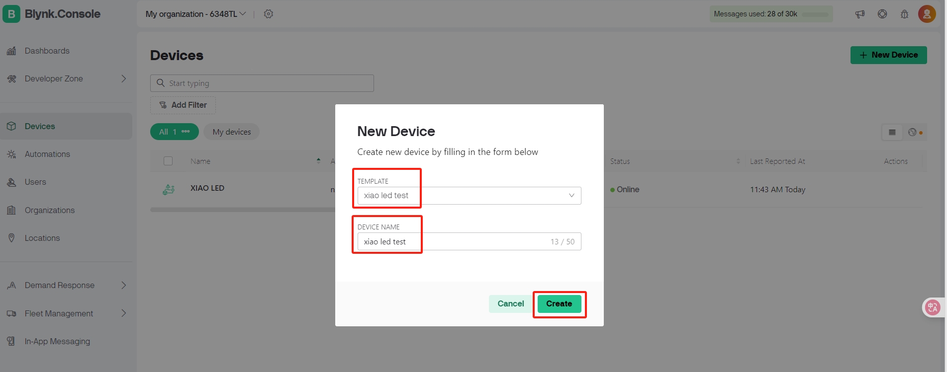This screenshot has width=947, height=372.
Task: Open the help lifebuoy icon
Action: pos(882,14)
